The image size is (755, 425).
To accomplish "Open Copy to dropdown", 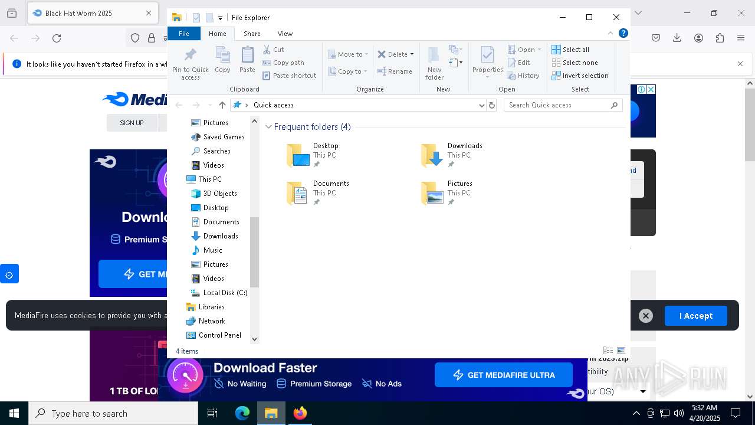I will tap(347, 71).
